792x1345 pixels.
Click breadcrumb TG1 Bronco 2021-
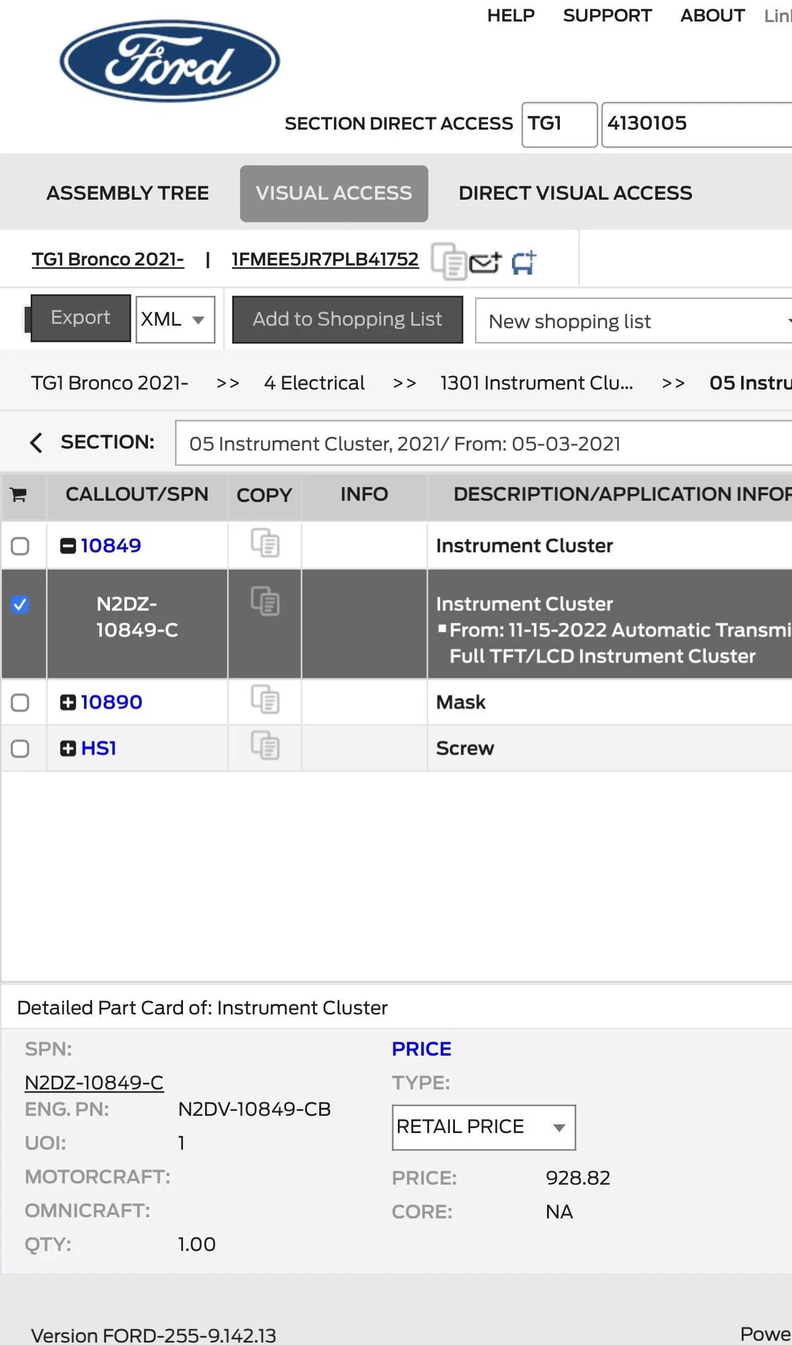pos(110,383)
